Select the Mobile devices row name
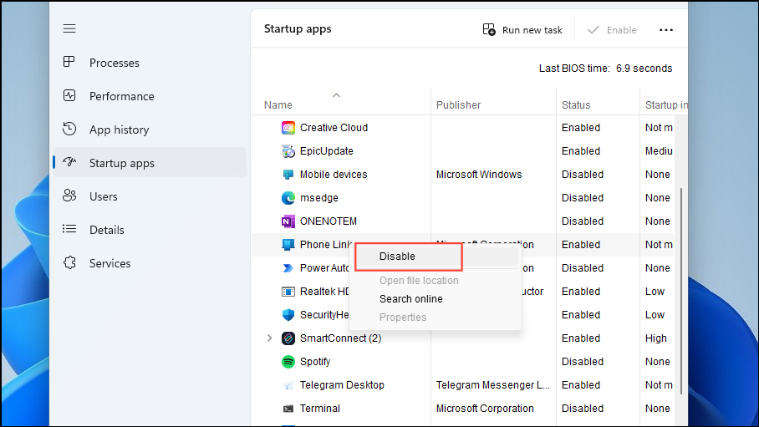 point(334,175)
